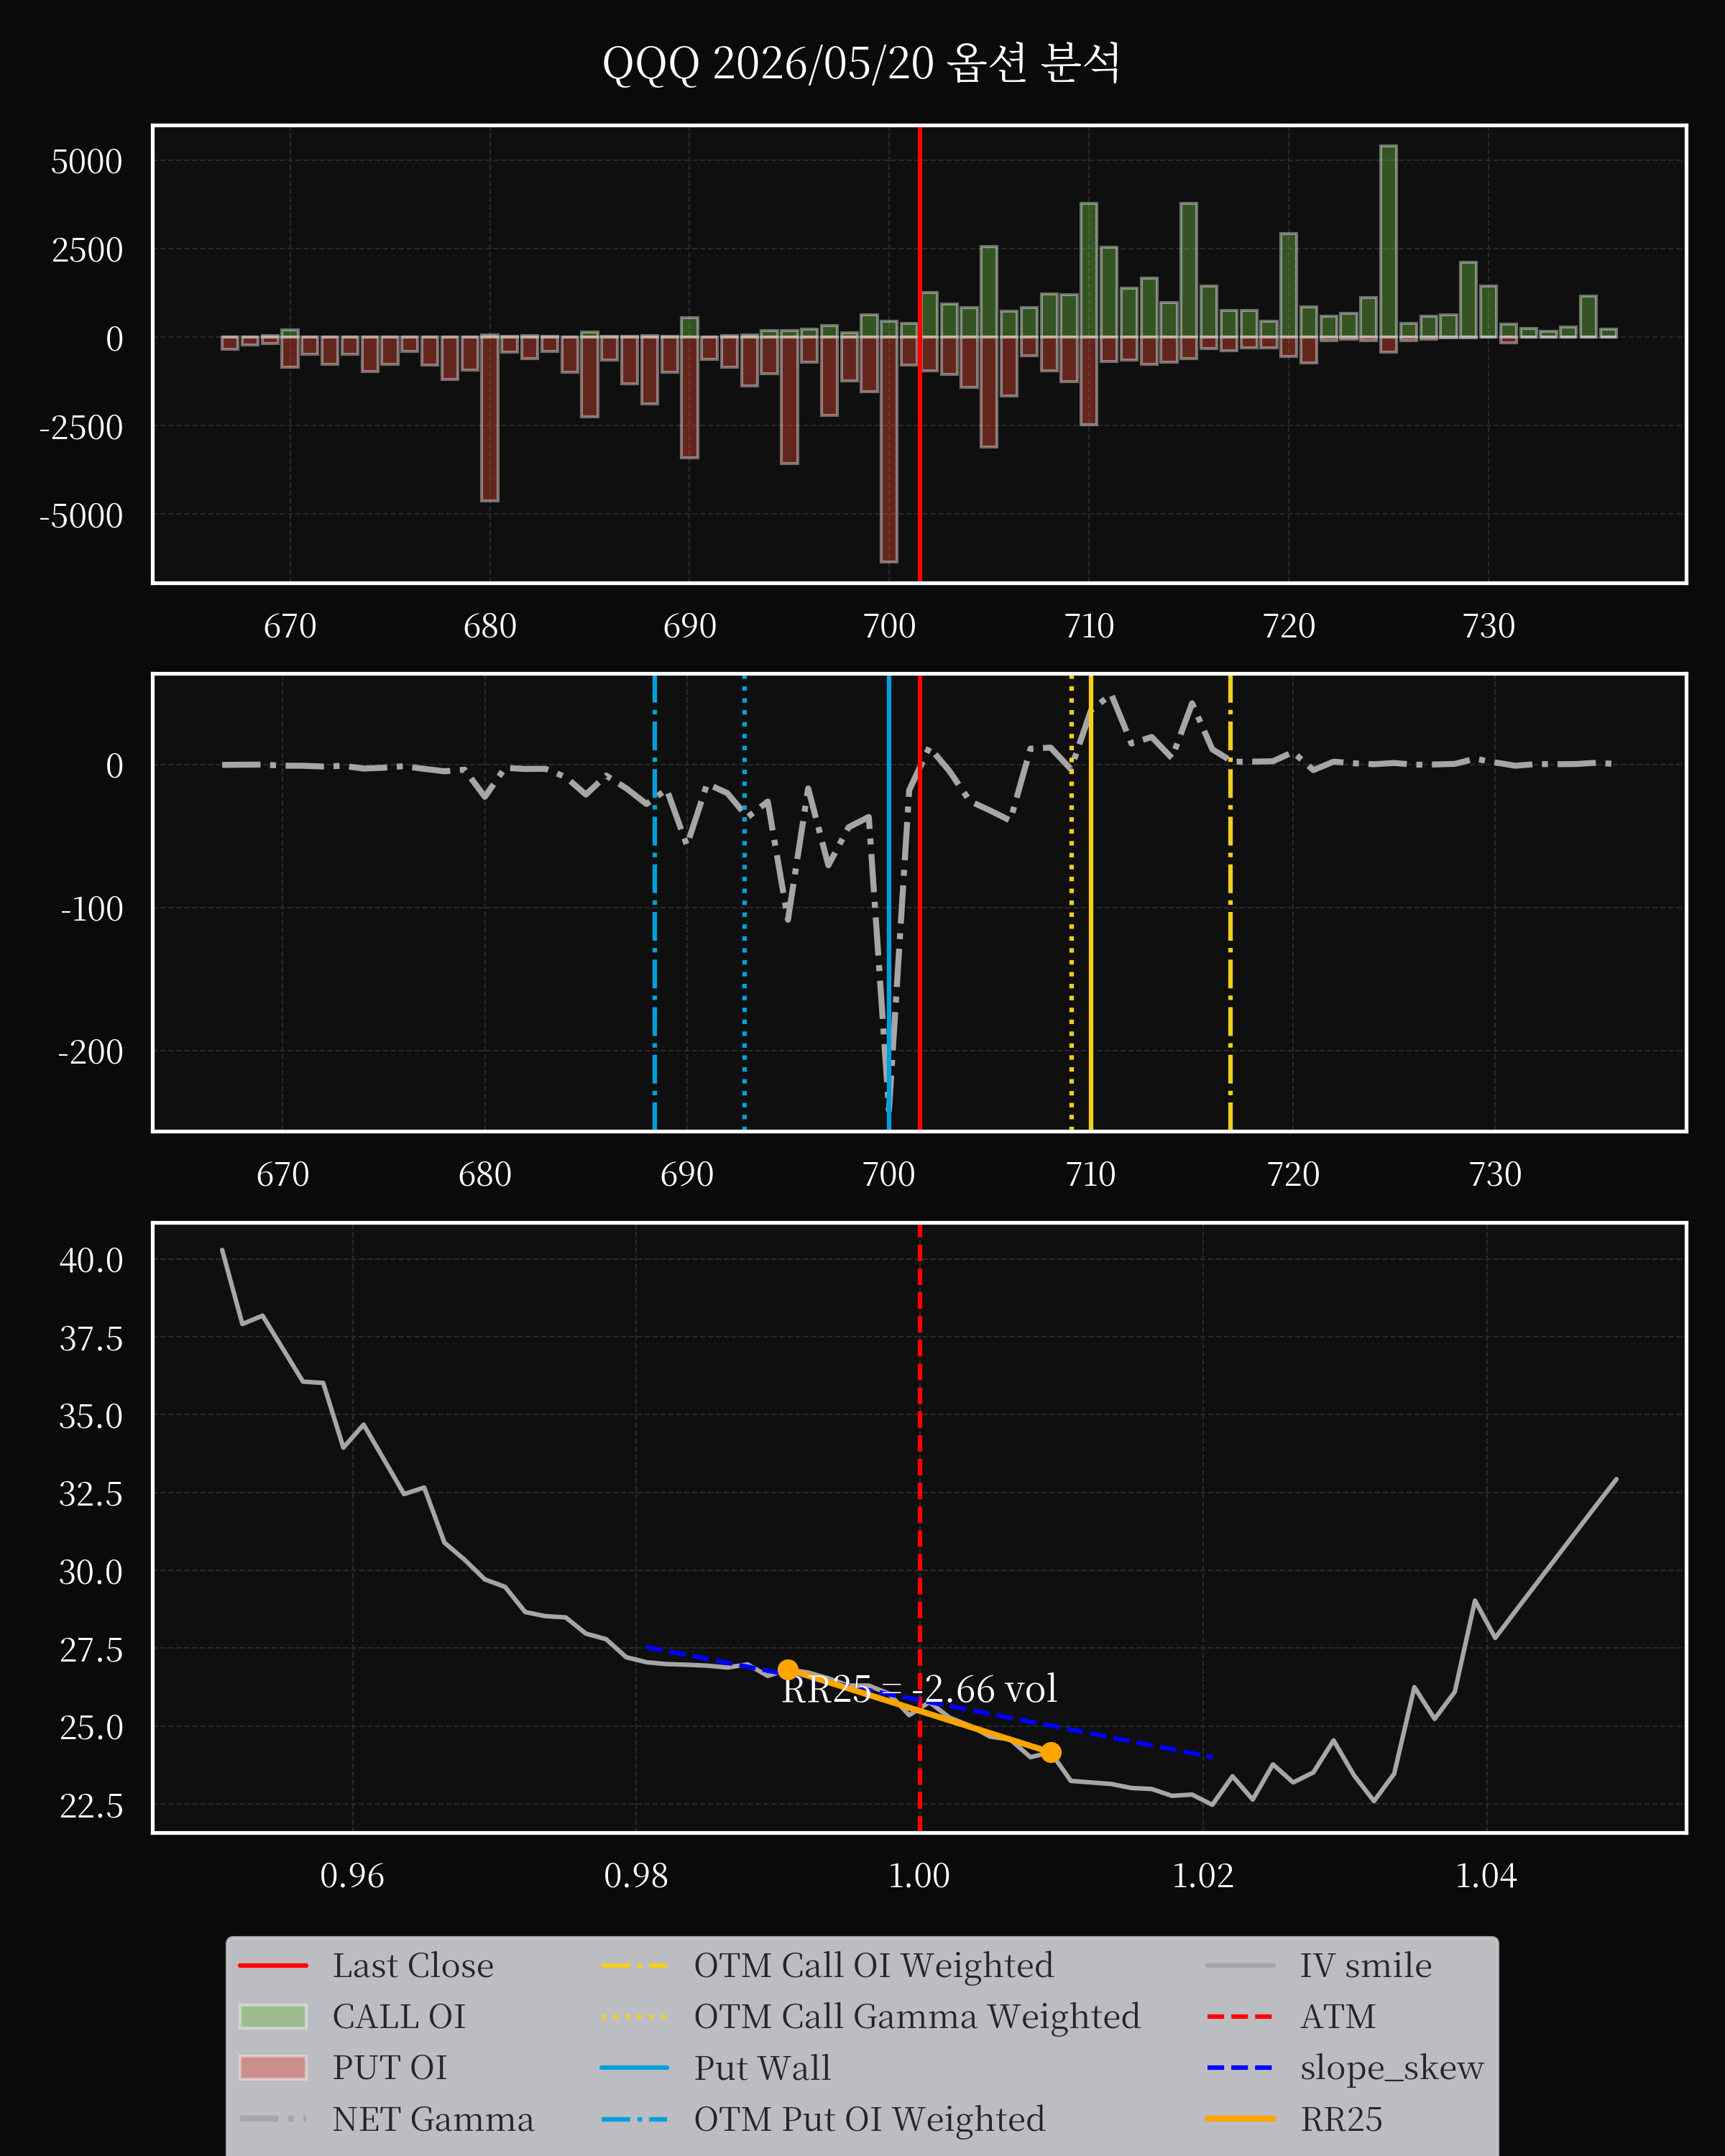
Task: Click the right orange RR25 marker dot
Action: [x=1050, y=1752]
